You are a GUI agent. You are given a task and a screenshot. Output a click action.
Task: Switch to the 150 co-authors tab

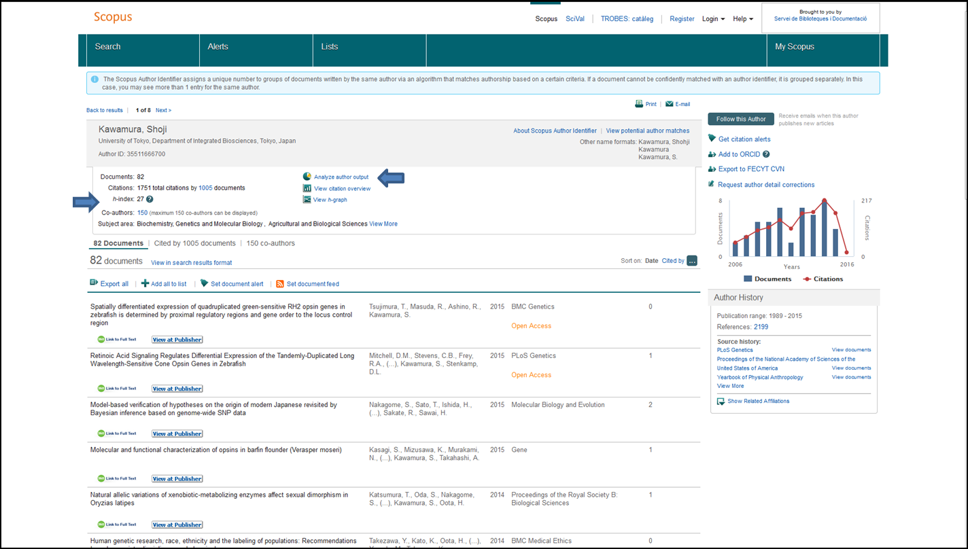click(271, 243)
